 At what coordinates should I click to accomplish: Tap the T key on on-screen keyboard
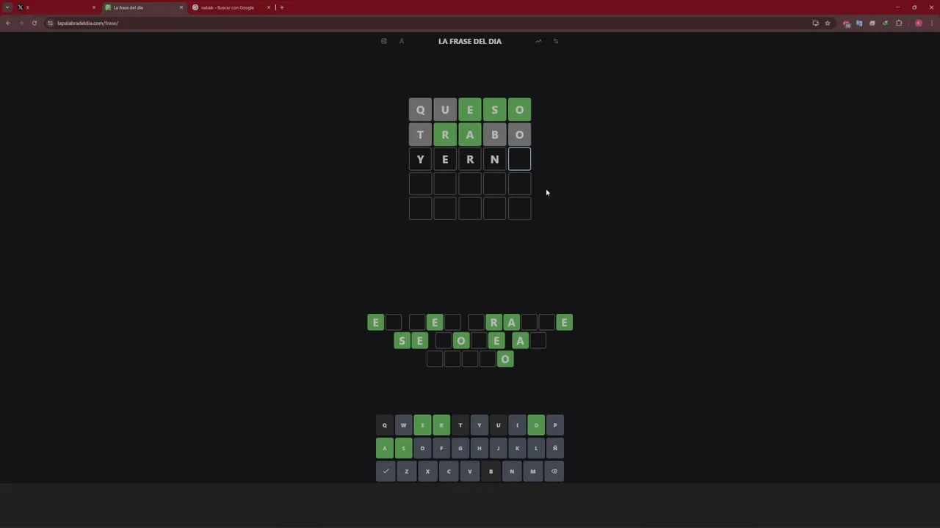[460, 425]
